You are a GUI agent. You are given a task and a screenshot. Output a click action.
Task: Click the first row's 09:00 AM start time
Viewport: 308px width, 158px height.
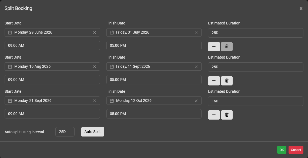[52, 45]
